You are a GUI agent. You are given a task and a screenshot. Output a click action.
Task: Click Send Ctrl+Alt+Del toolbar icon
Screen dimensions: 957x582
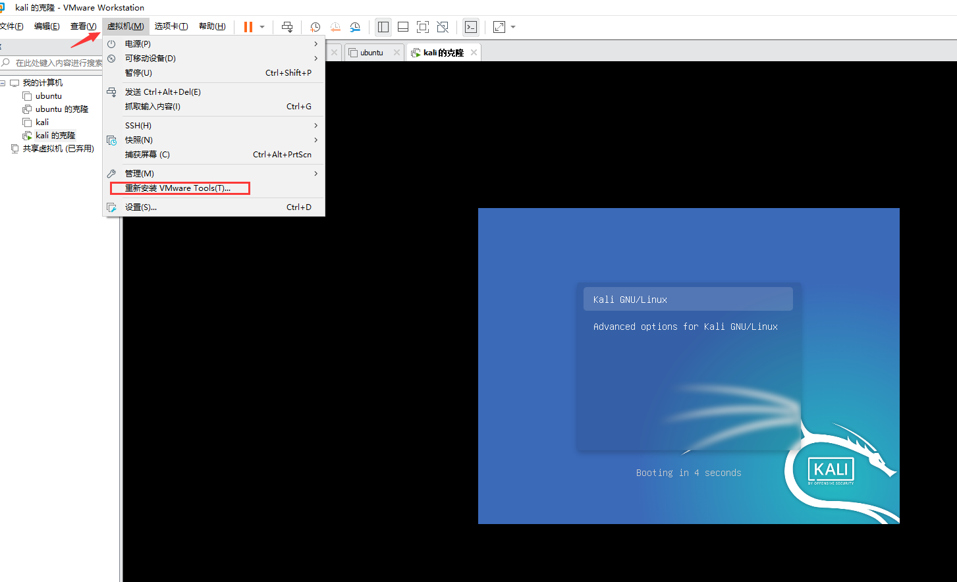287,27
